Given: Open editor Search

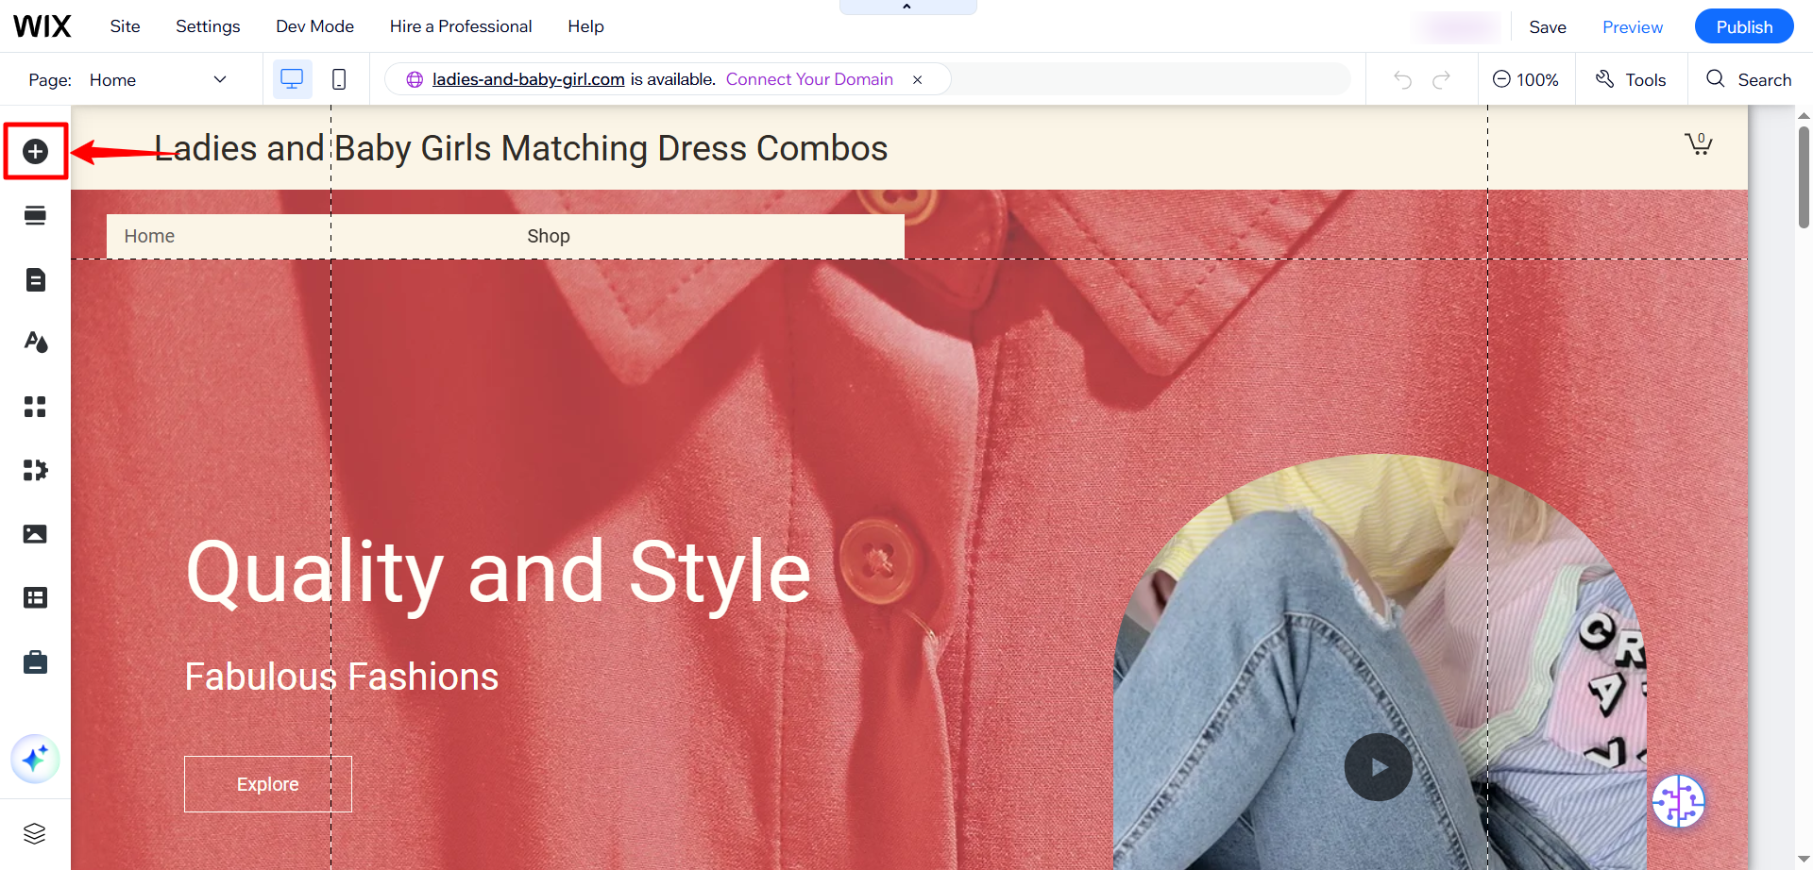Looking at the screenshot, I should pyautogui.click(x=1749, y=80).
